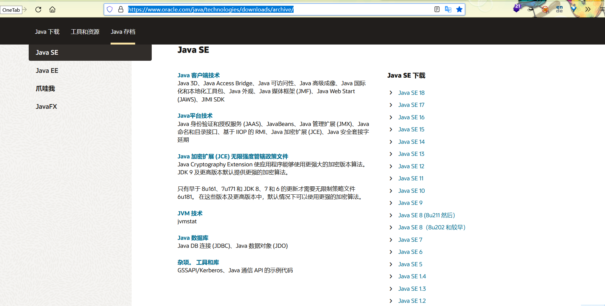
Task: Open Java SE 8 (8u202 和较早) link
Action: click(x=432, y=227)
